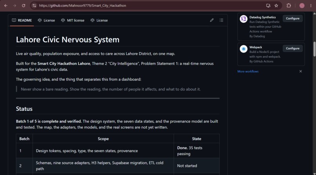Configure the Datadog Synthetics workflow
316x175 pixels.
292,18
